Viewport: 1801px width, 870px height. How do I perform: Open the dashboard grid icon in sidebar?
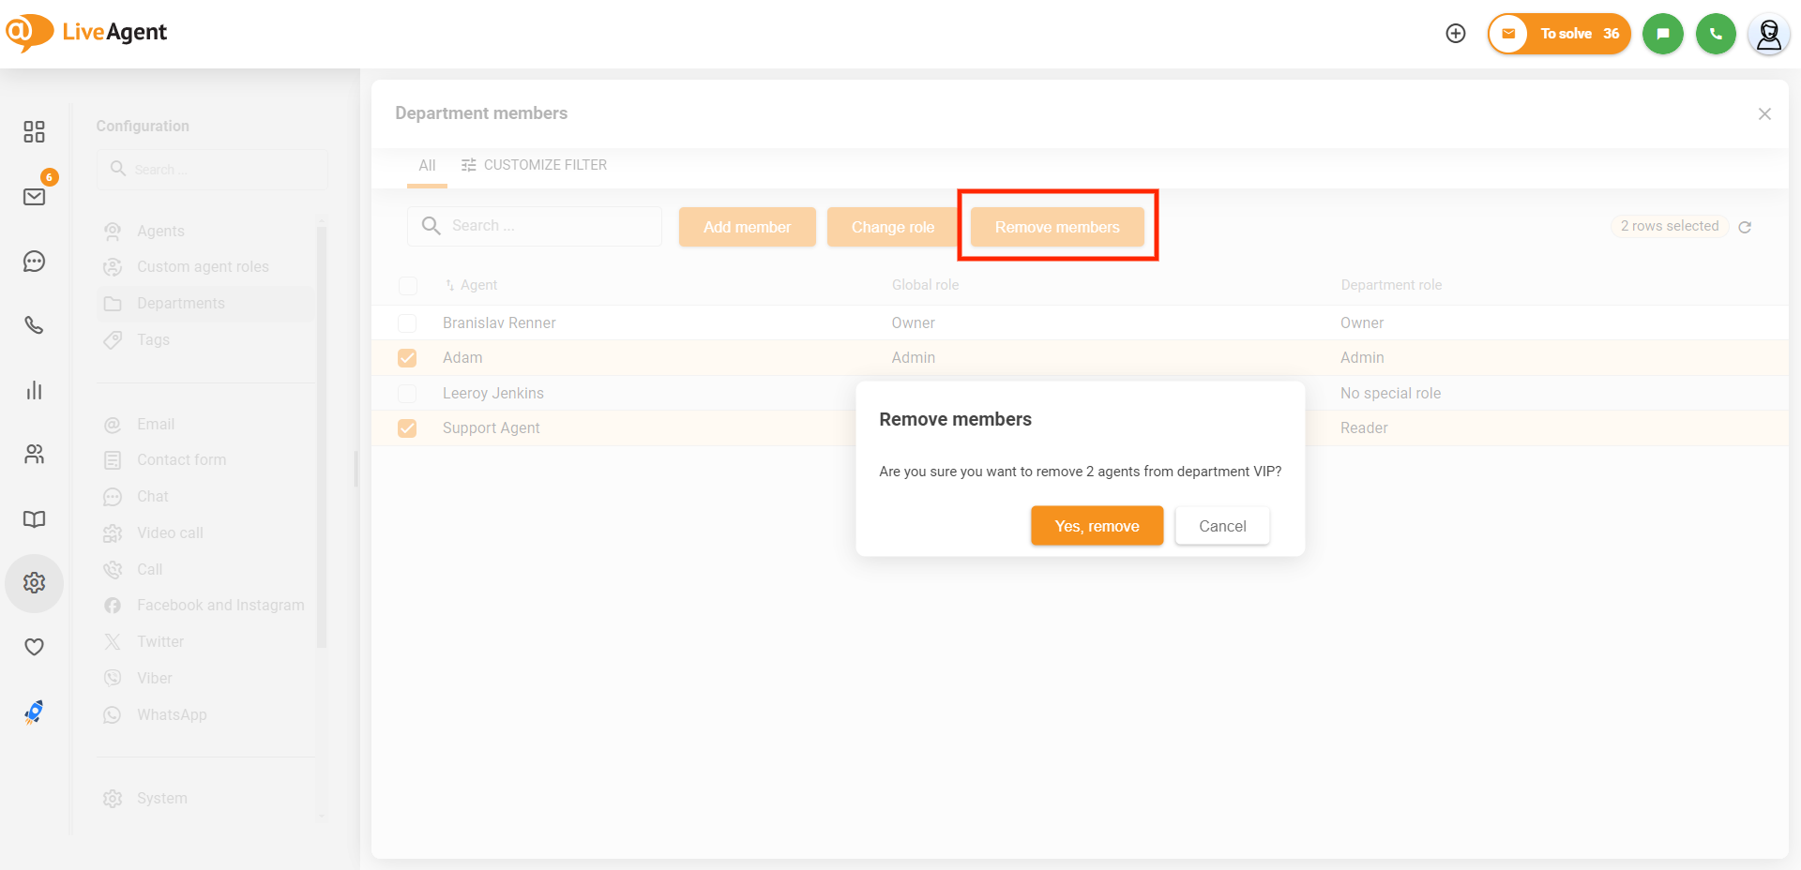point(34,131)
